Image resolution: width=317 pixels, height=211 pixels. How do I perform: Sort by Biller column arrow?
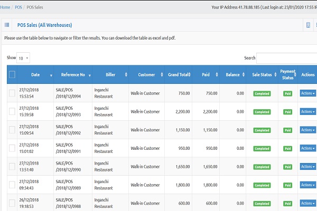[x=126, y=75]
